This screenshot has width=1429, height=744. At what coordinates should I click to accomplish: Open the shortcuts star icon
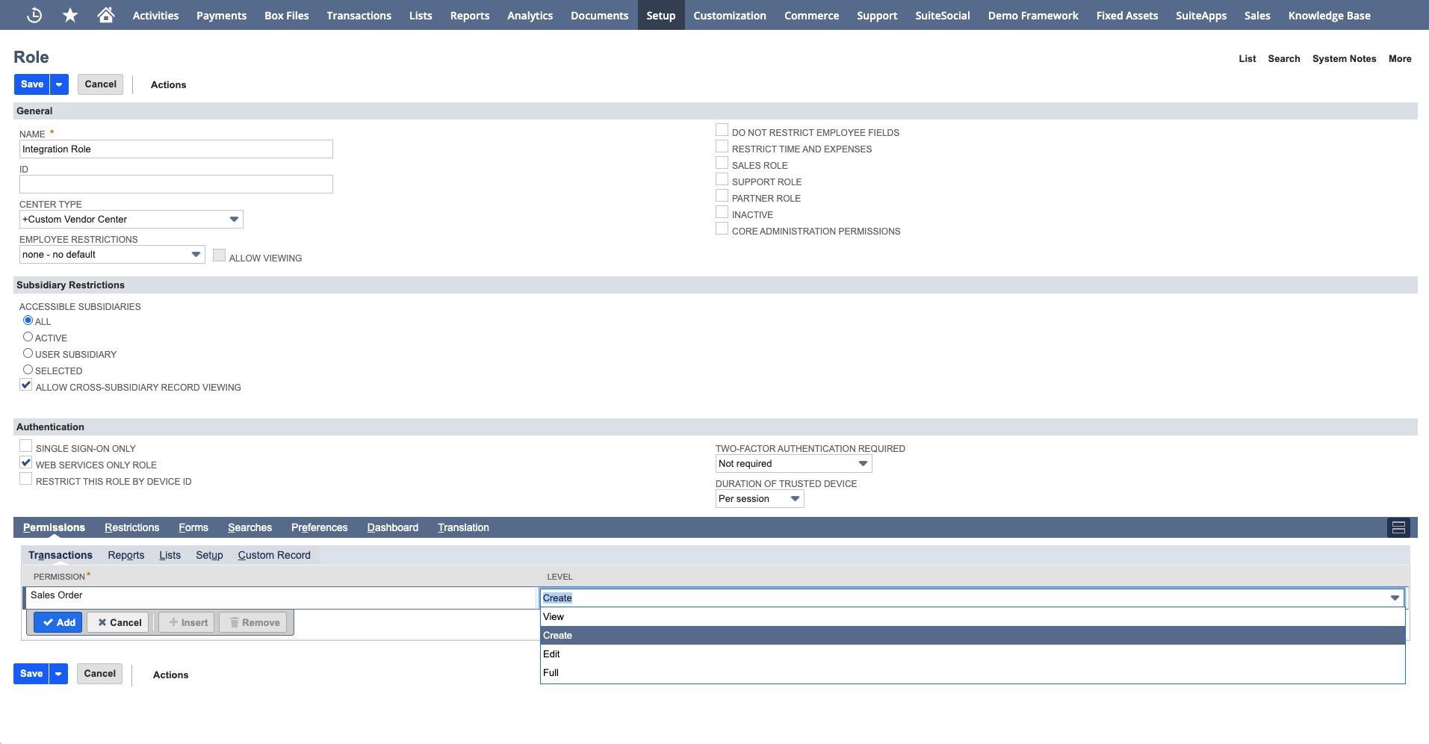coord(69,14)
